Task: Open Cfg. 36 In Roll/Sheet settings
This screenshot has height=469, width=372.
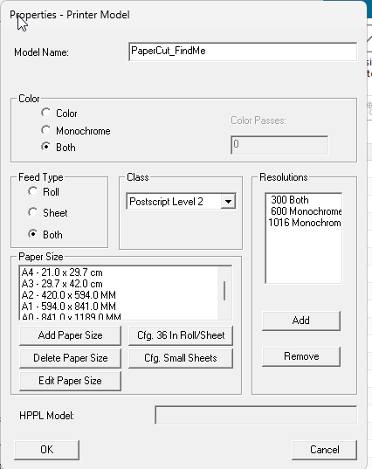Action: pyautogui.click(x=181, y=335)
